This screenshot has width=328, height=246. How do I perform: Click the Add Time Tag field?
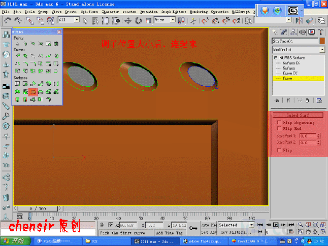169,233
